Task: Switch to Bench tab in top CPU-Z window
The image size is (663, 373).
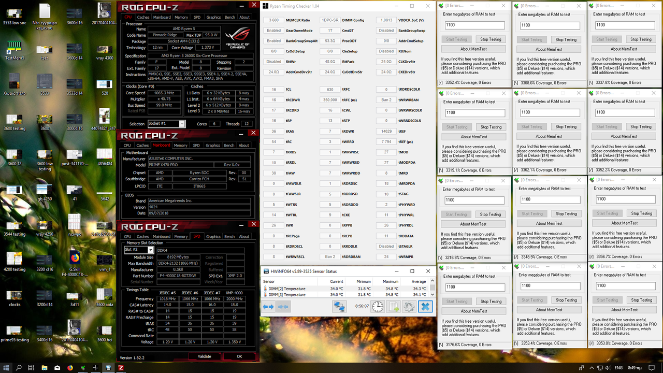Action: pyautogui.click(x=229, y=17)
